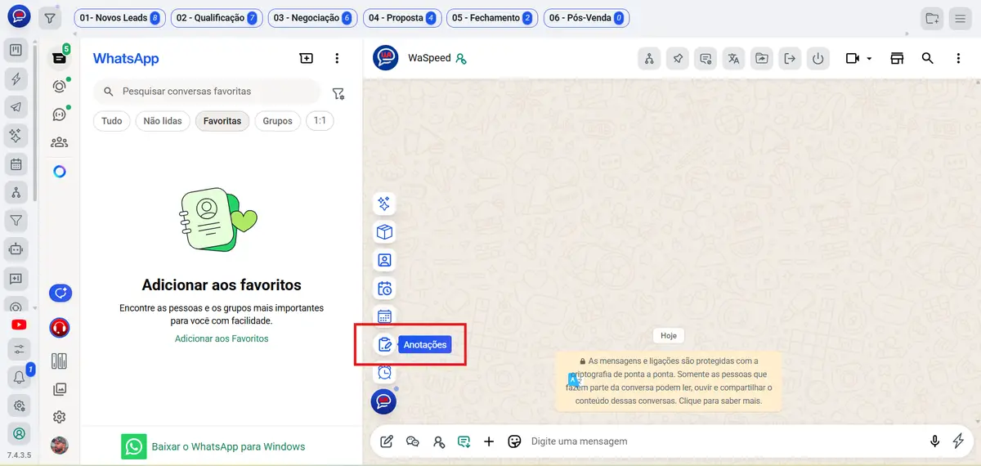Open the WhatsApp panel three-dot menu
The width and height of the screenshot is (981, 466).
click(x=337, y=58)
